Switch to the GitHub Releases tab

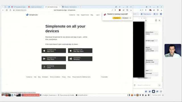click(70, 7)
